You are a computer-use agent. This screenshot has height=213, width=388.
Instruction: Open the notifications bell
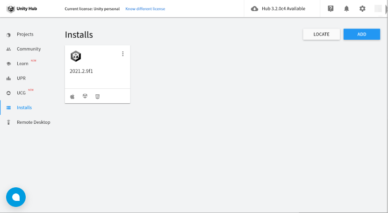click(346, 8)
